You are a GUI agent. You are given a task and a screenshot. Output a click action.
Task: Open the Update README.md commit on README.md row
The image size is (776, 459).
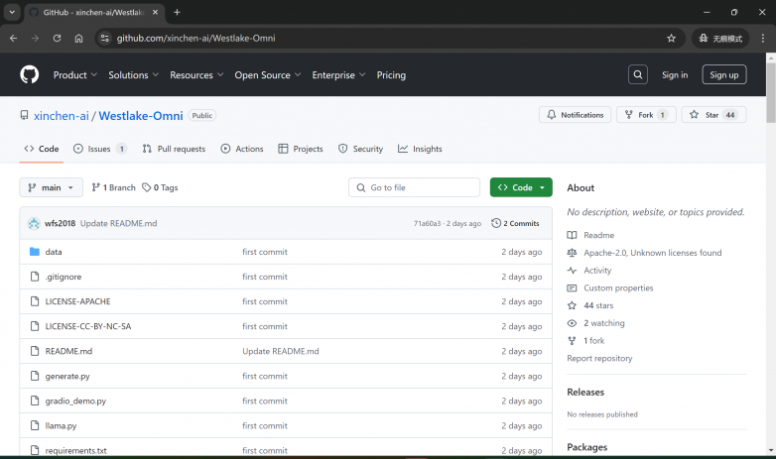coord(281,351)
